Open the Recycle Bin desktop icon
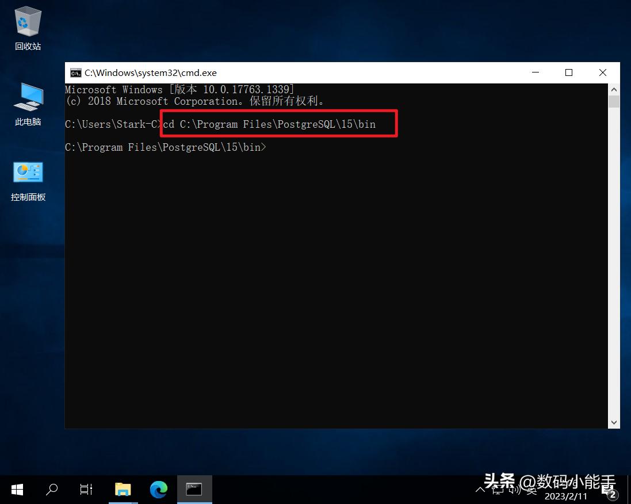Screen dimensions: 631x504 (28, 29)
